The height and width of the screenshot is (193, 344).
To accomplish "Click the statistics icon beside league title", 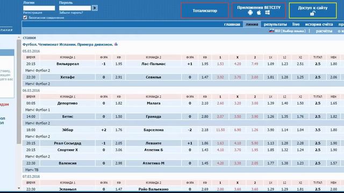I will 116,44.
